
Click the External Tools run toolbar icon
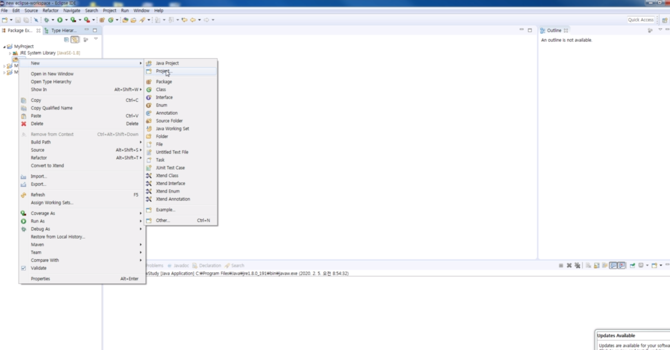click(87, 20)
